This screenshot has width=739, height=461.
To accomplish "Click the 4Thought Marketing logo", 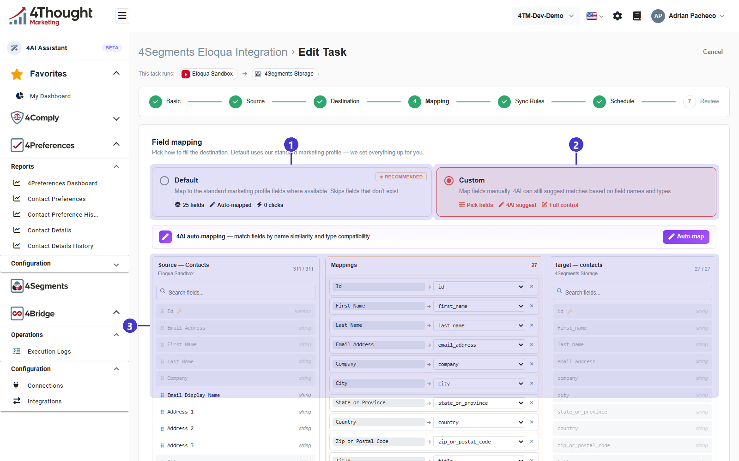I will (51, 16).
